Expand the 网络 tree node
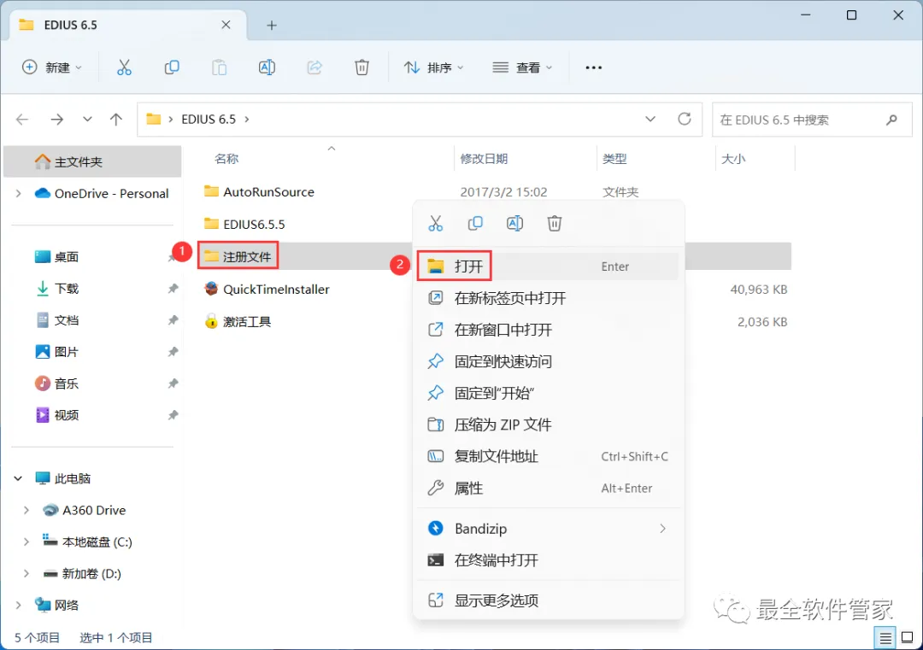923x650 pixels. [x=18, y=606]
